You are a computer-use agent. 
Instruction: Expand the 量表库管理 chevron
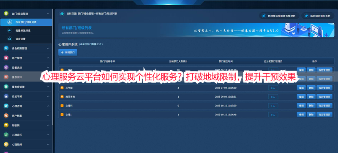point(48,87)
